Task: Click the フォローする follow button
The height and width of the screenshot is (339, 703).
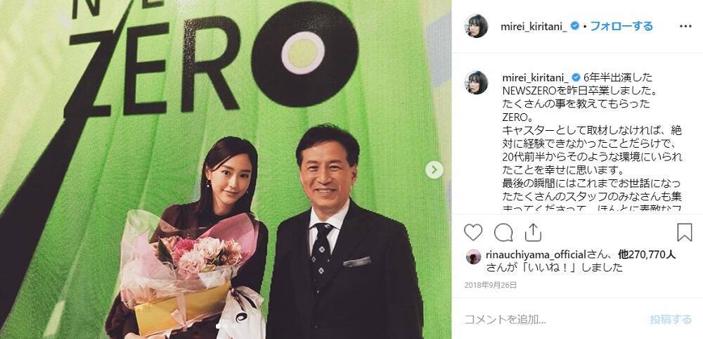Action: point(621,26)
